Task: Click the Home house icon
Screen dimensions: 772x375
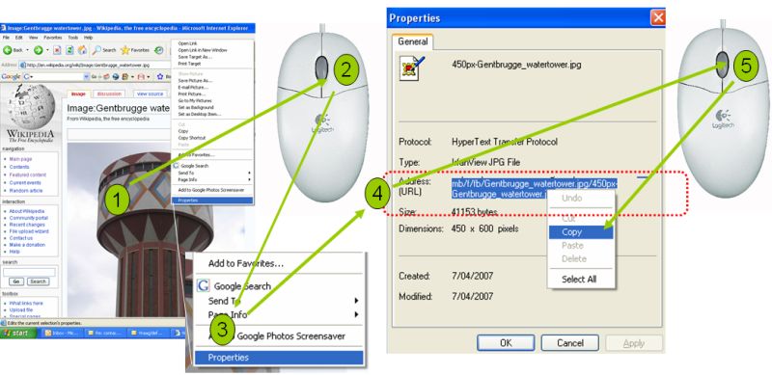Action: coord(82,50)
